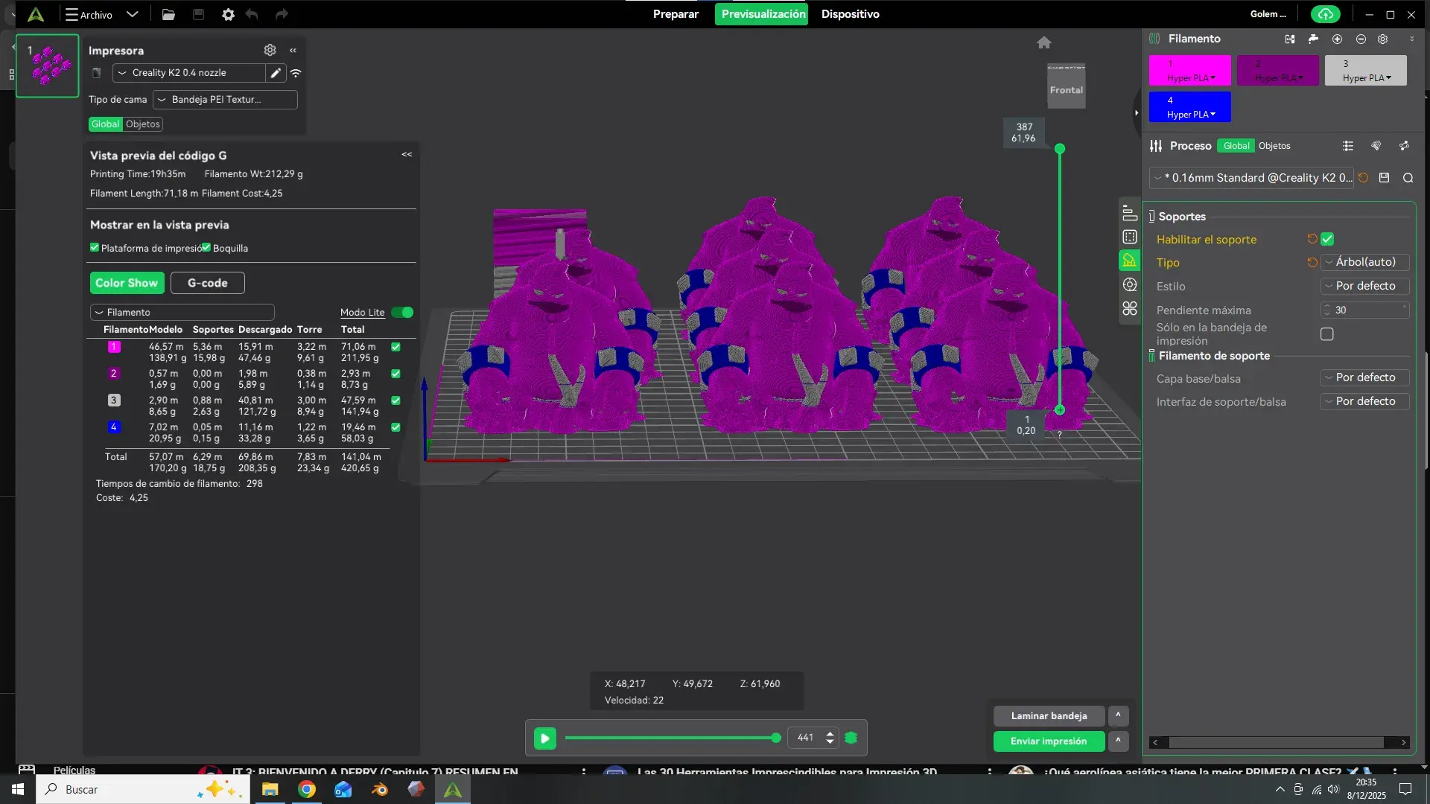This screenshot has height=804, width=1430.
Task: Select Soportes support settings tab icon
Action: pyautogui.click(x=1130, y=261)
